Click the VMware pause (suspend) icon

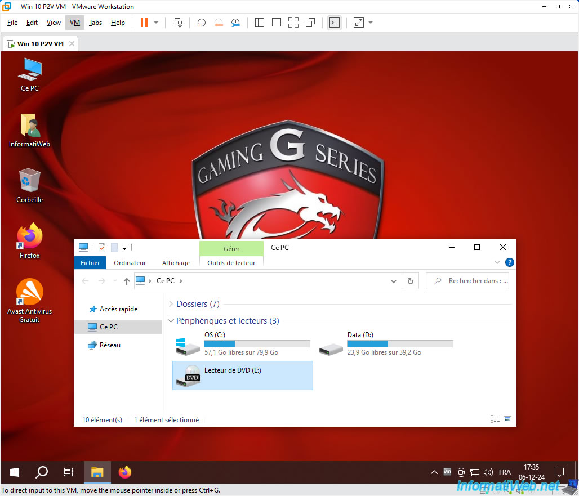(144, 23)
